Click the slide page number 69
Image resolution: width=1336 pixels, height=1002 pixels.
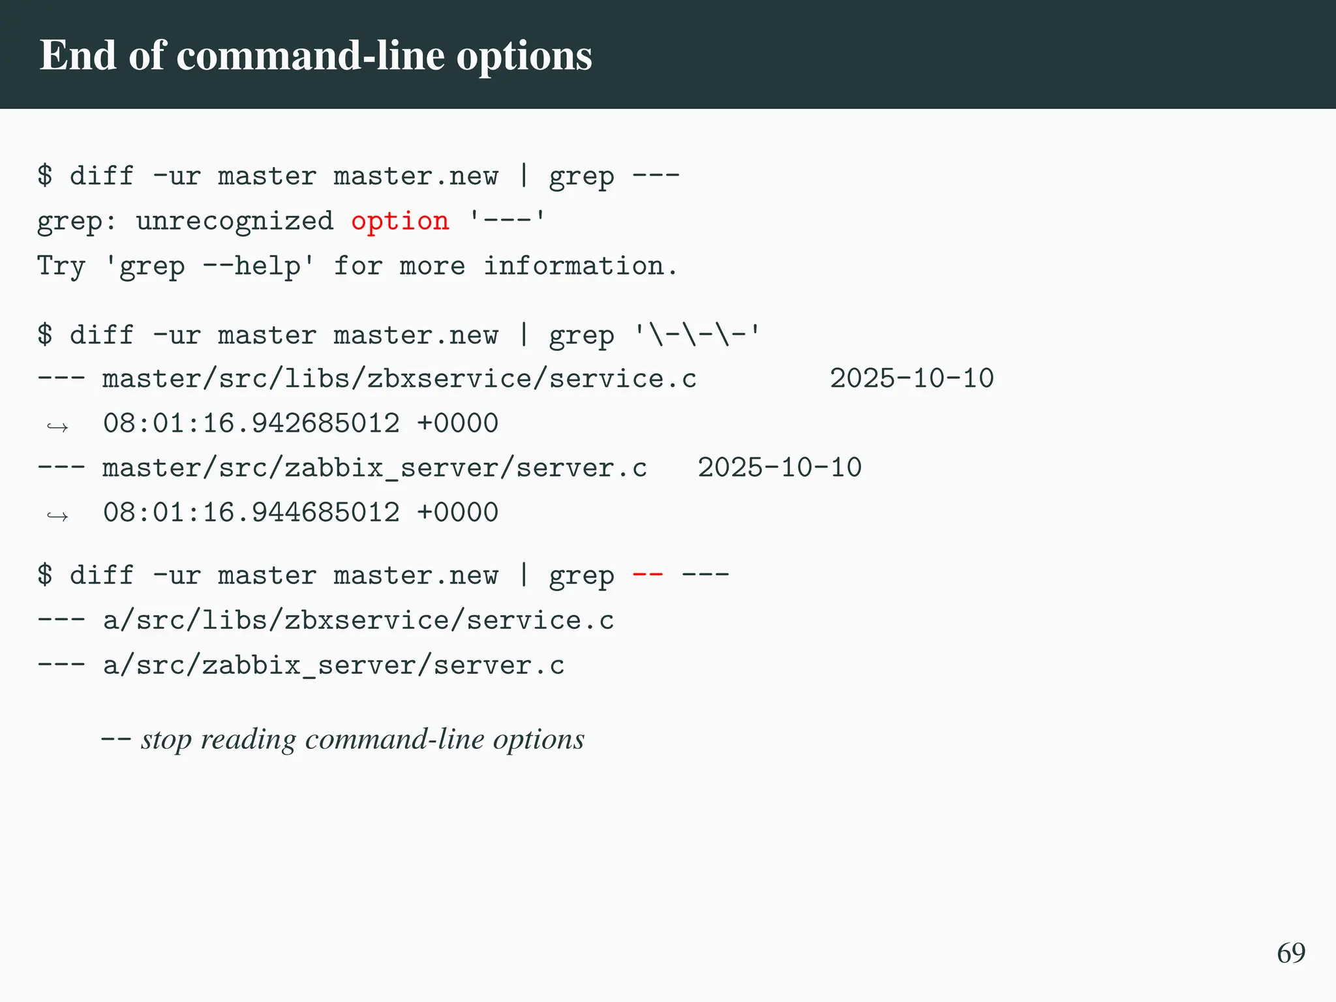pos(1291,953)
